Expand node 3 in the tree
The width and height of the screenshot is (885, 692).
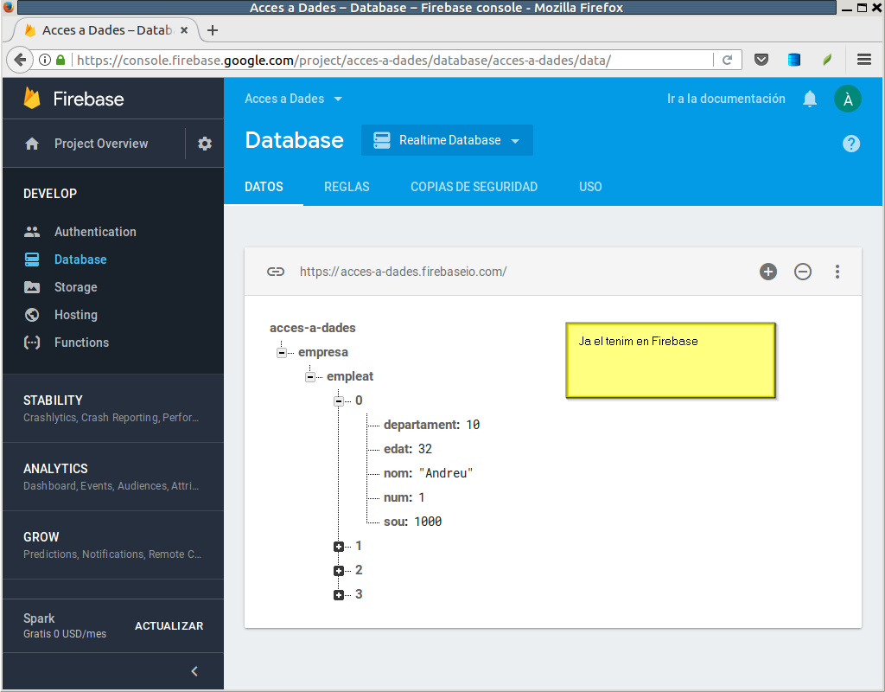click(339, 595)
